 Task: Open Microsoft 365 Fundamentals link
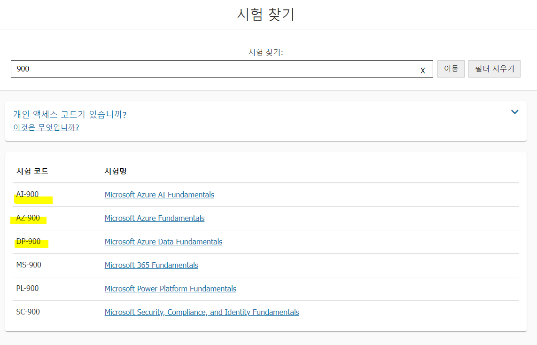151,265
